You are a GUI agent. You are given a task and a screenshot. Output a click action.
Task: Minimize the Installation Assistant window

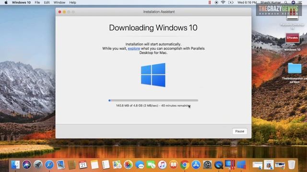pos(64,12)
